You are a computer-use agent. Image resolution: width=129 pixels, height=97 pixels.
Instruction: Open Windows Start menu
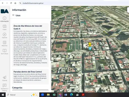click(x=3, y=95)
